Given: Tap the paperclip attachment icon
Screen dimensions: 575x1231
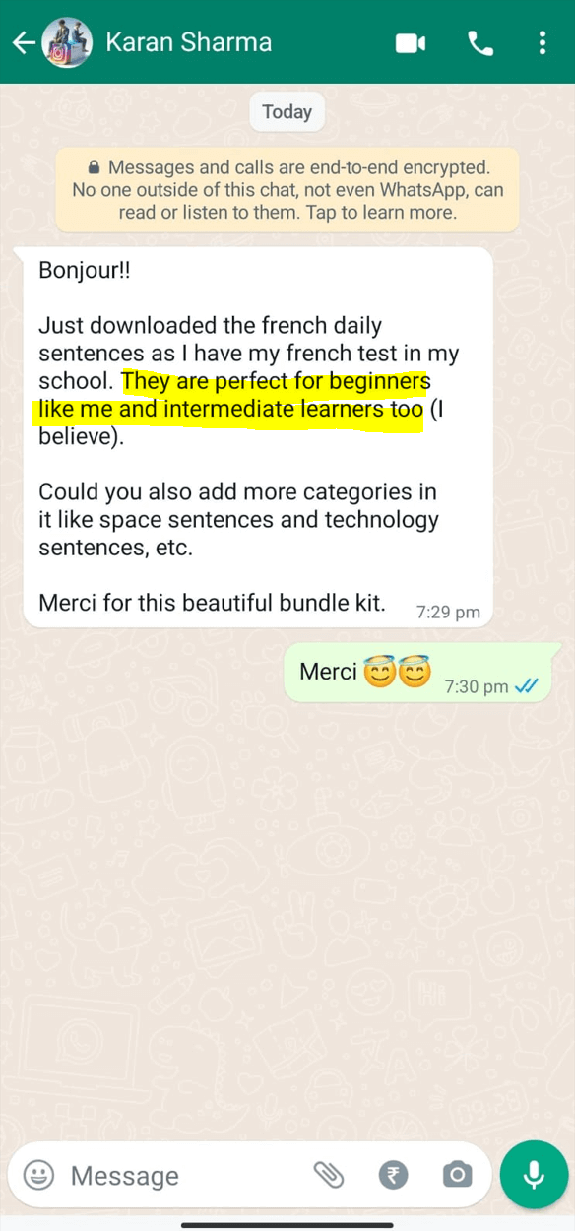Looking at the screenshot, I should click(x=328, y=1175).
